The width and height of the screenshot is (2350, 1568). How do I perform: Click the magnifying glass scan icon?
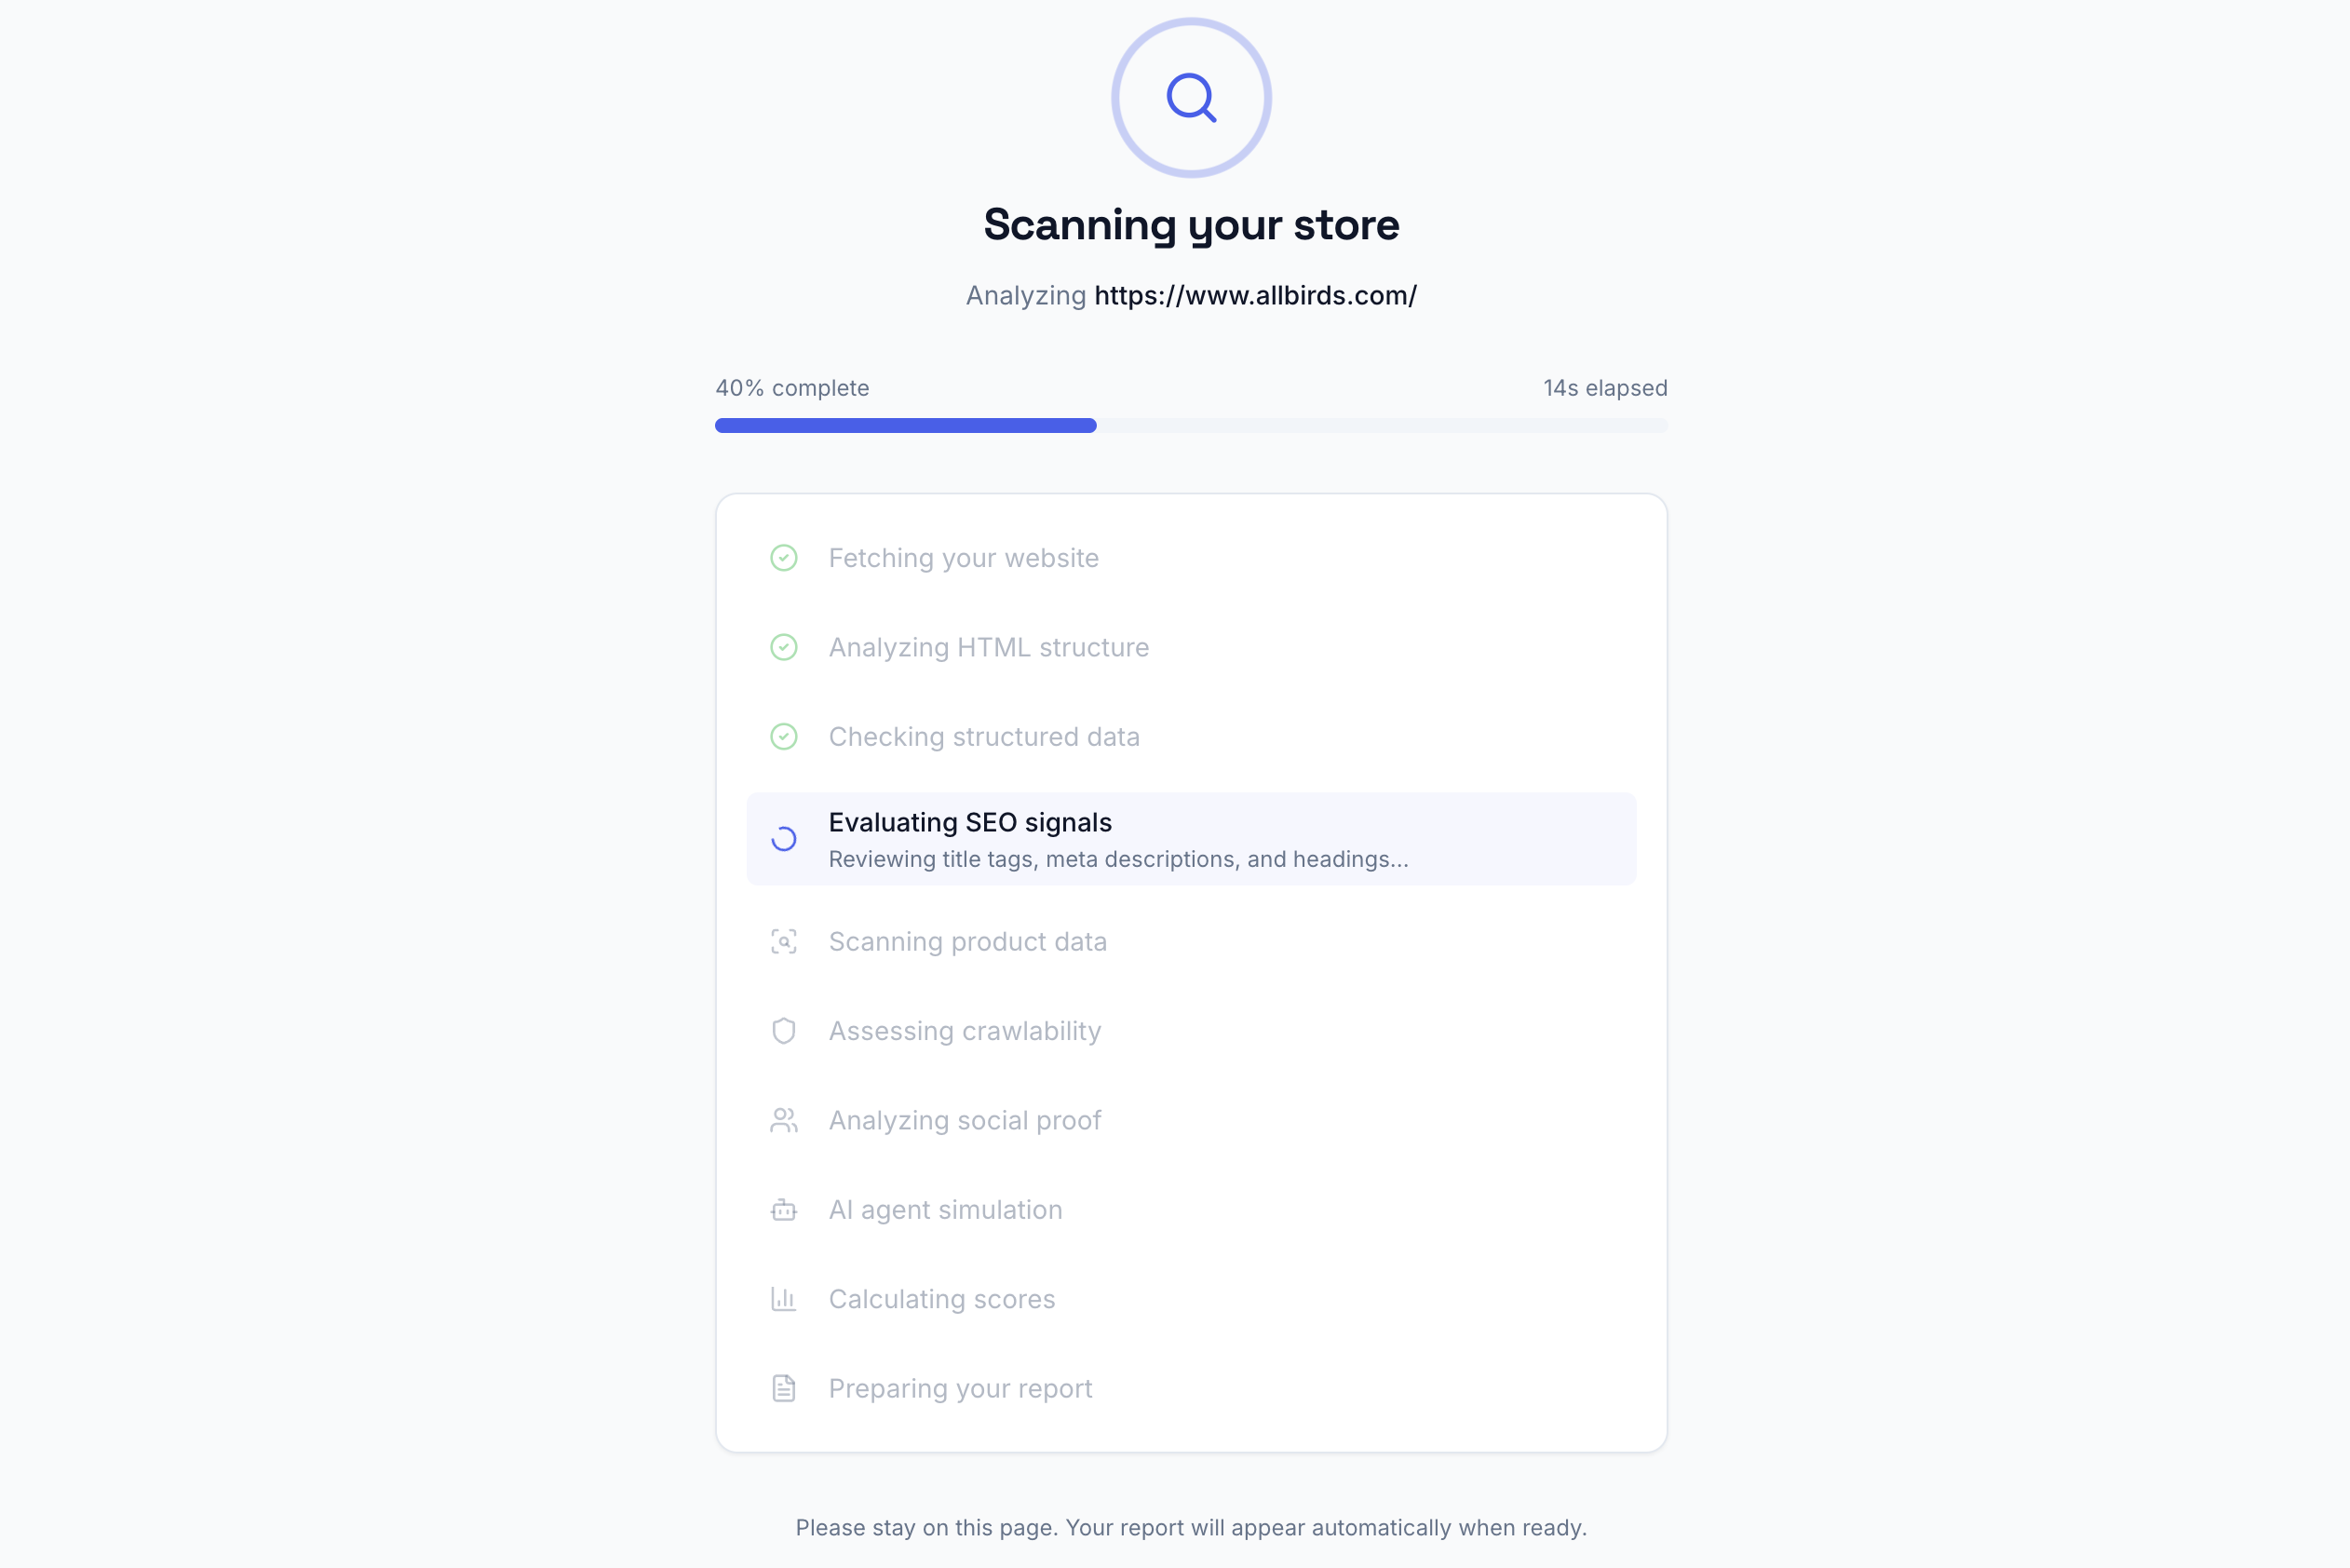(x=1190, y=97)
